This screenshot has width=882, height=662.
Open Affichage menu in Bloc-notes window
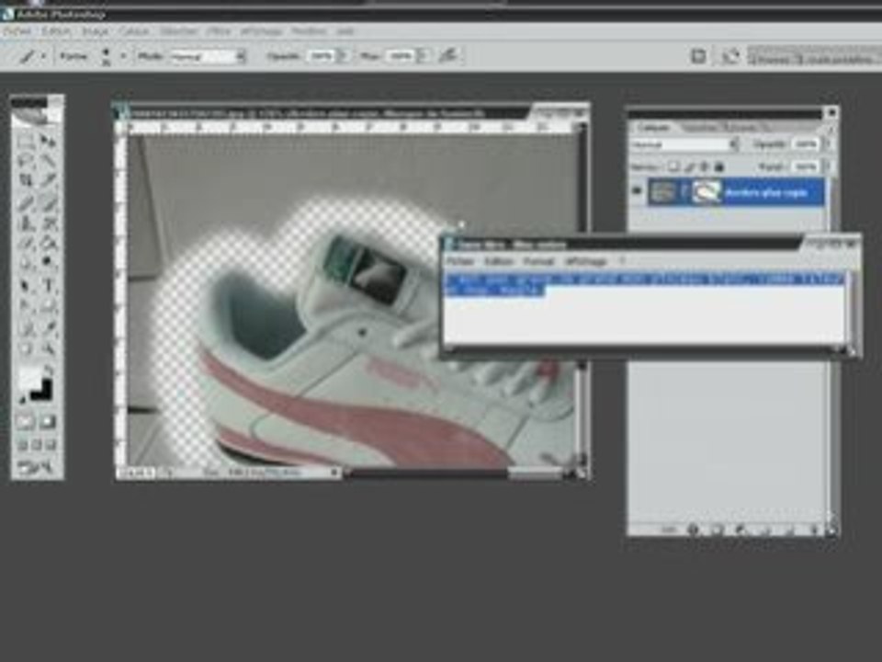pos(585,261)
